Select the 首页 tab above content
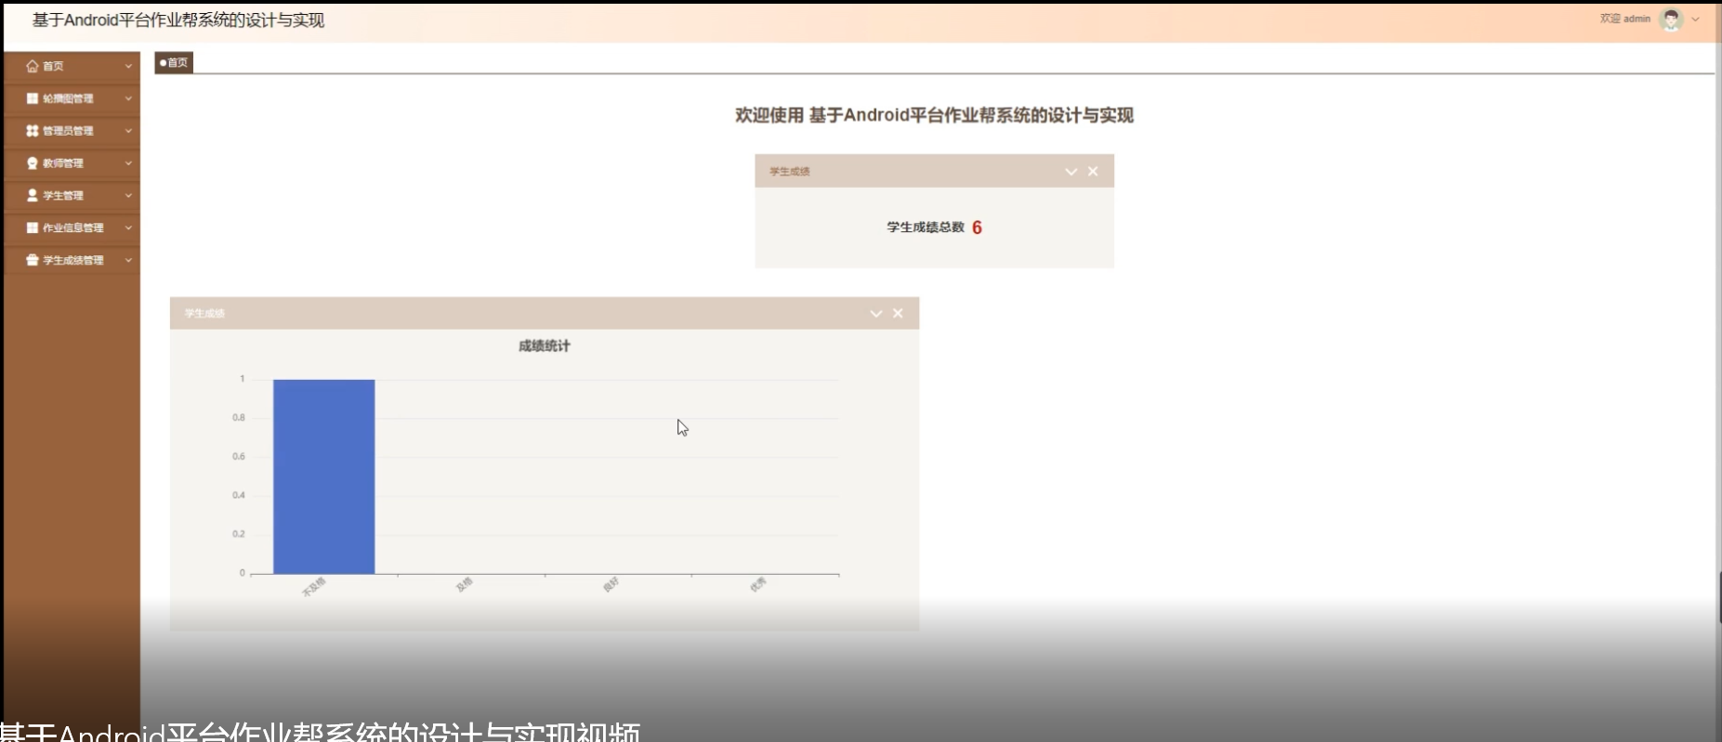 click(x=174, y=63)
